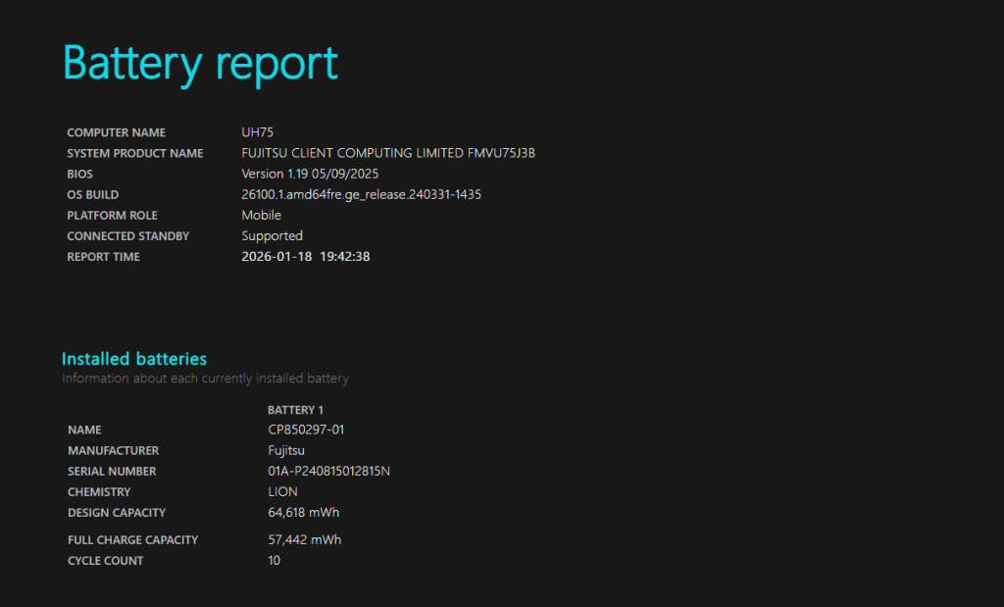Select the UH75 computer name value
The width and height of the screenshot is (1004, 607).
(x=256, y=131)
